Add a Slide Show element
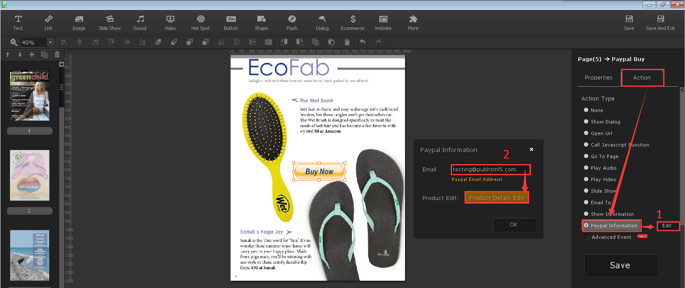The image size is (685, 288). 110,23
